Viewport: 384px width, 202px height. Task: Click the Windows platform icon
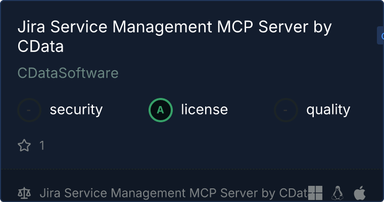[x=315, y=193]
